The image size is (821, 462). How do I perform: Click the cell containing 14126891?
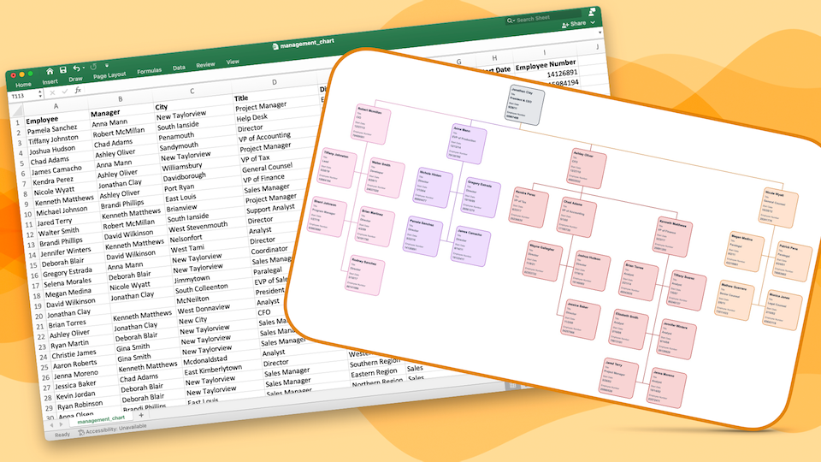[546, 74]
